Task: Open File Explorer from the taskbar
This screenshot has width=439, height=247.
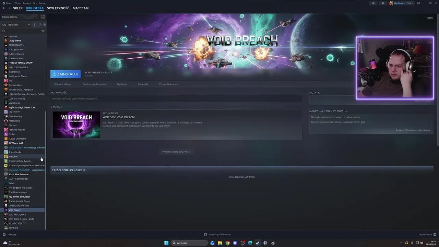Action: pyautogui.click(x=220, y=243)
